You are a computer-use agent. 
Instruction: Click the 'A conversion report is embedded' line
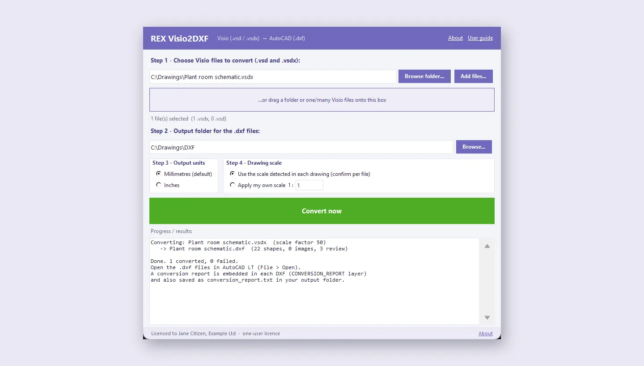259,274
